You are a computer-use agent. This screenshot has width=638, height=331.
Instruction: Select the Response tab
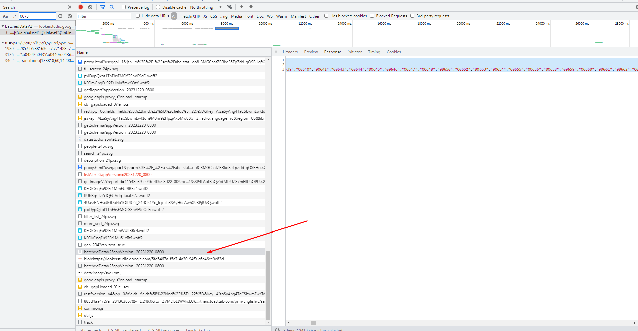333,52
